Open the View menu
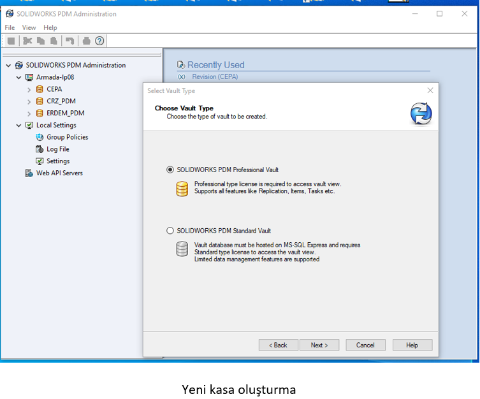480x399 pixels. (x=29, y=27)
